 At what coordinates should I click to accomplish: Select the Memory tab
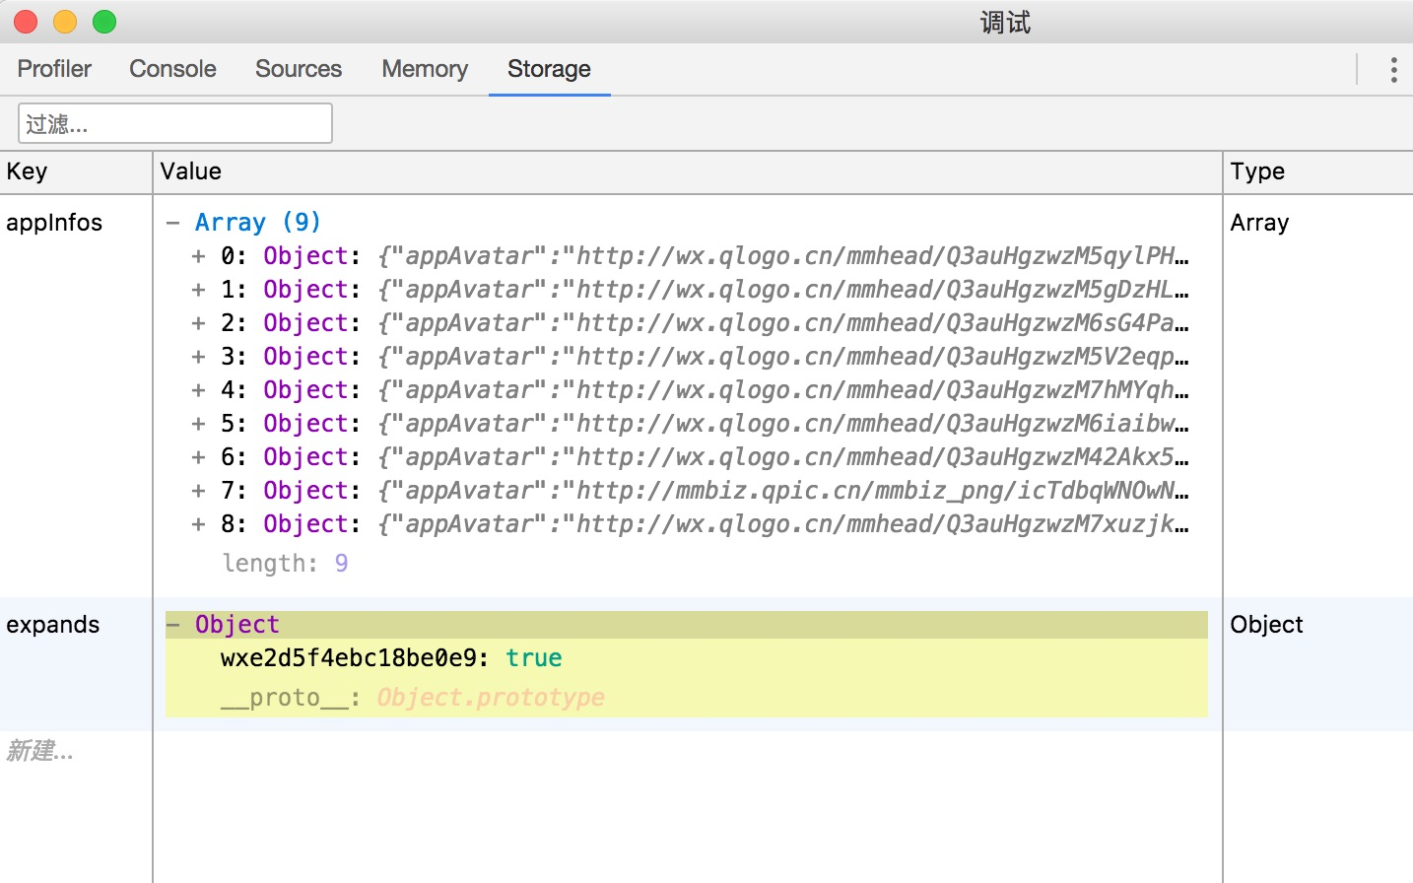tap(425, 69)
